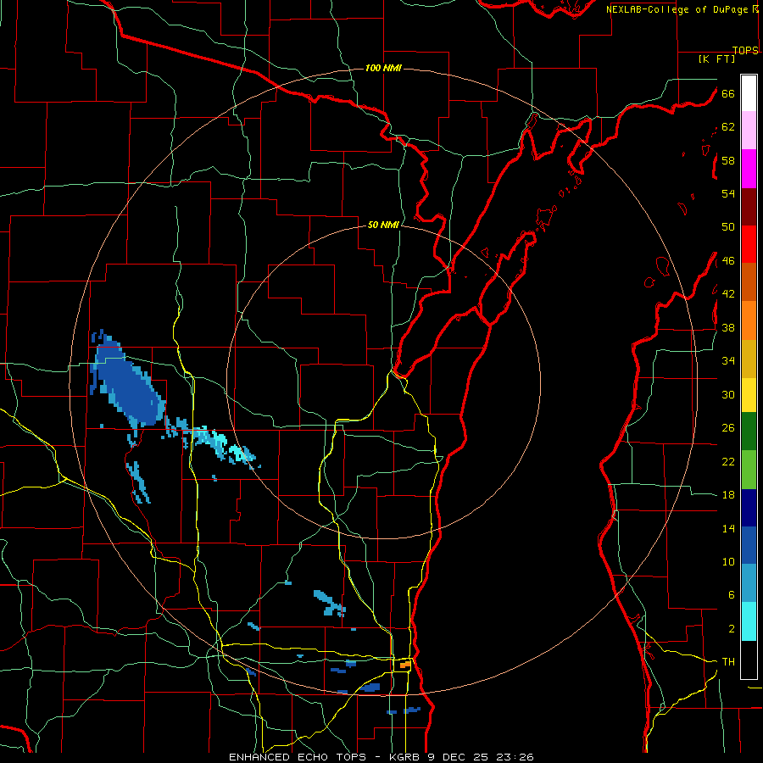Click the orange legend swatch near 38
This screenshot has height=763, width=763.
[749, 320]
